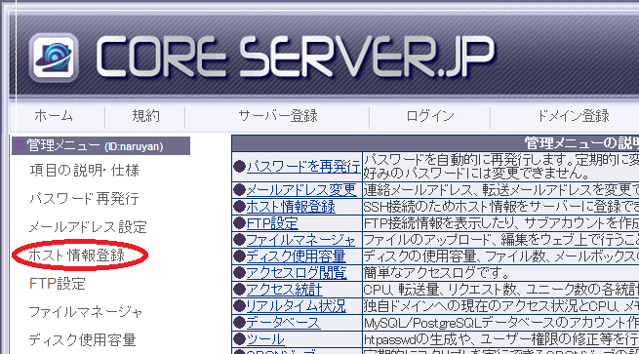Image resolution: width=639 pixels, height=354 pixels.
Task: Open the リアルタイム状況 table link
Action: [297, 305]
